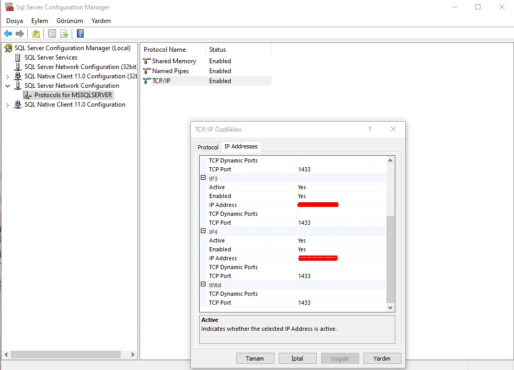Click the IPAll TCP Port value 1433
Screen dimensions: 514x370
coord(341,303)
